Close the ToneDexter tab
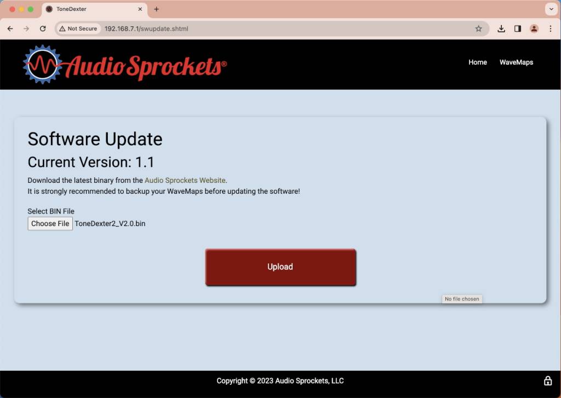 coord(140,9)
